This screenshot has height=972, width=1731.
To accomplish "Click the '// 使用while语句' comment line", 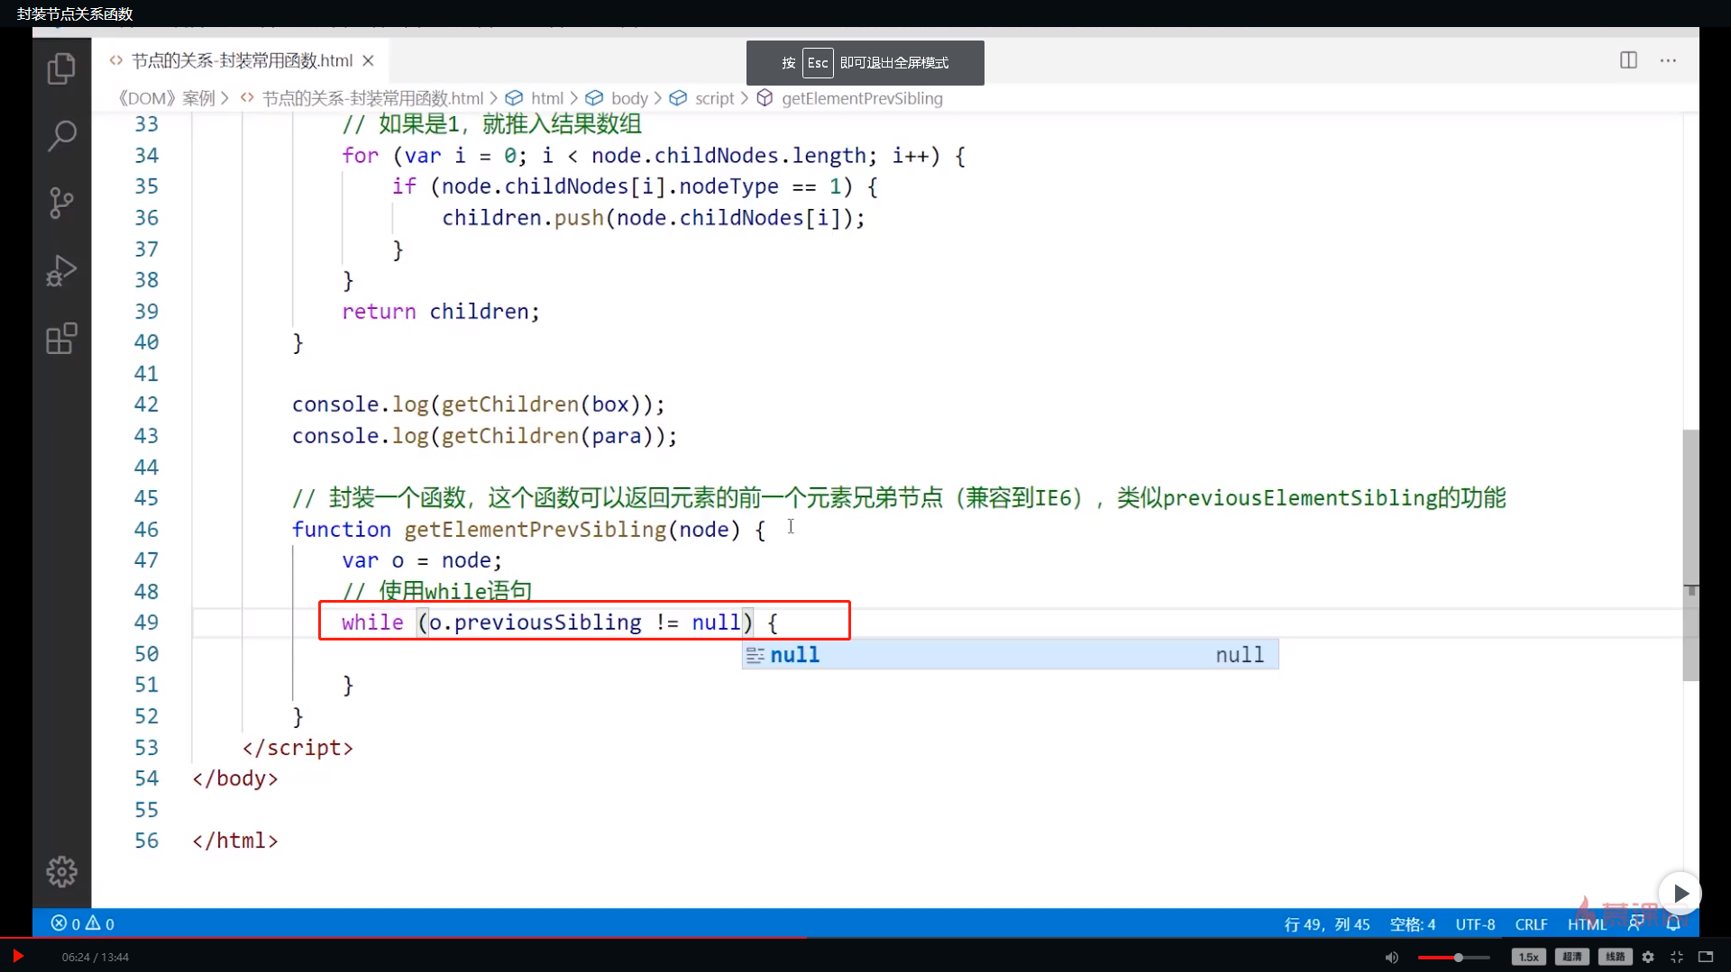I will (437, 591).
